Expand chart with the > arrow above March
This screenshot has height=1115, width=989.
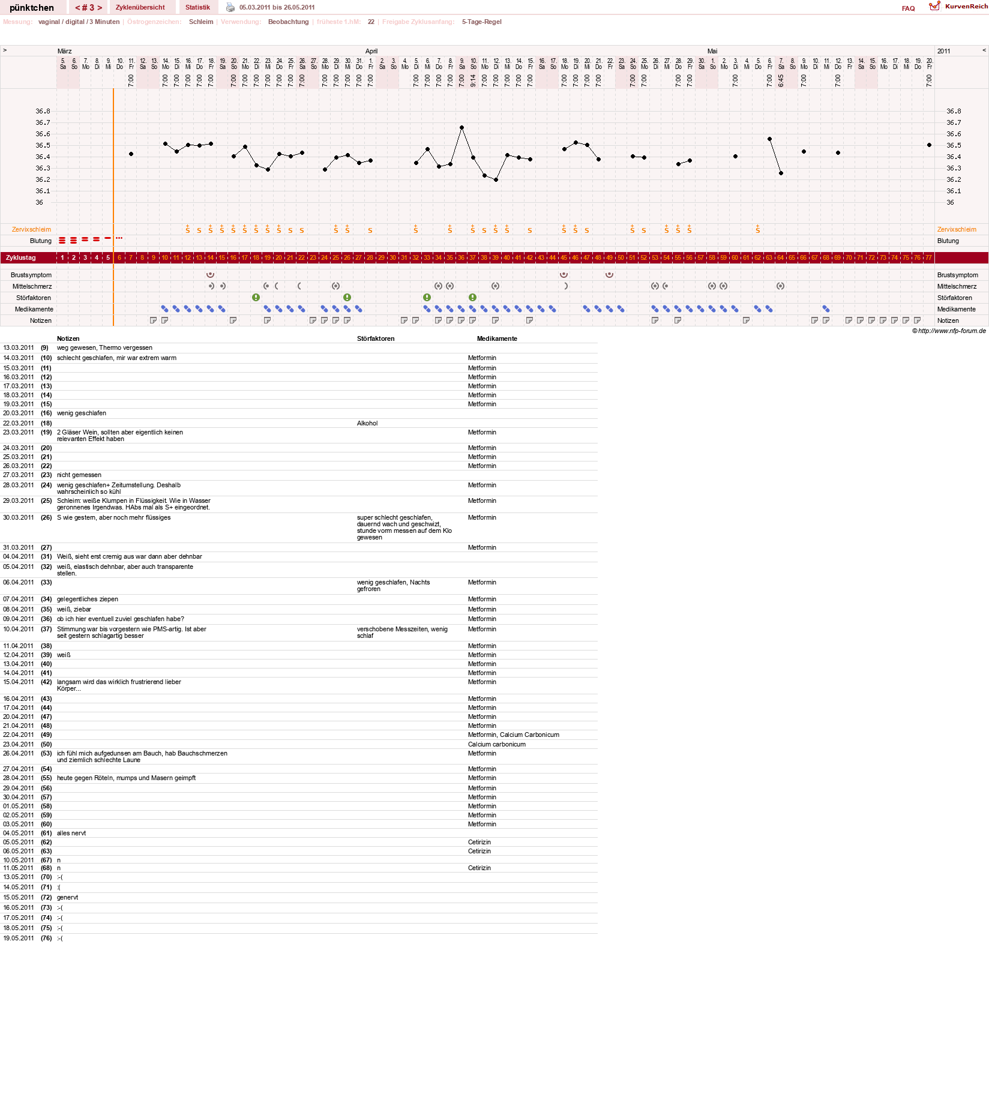point(5,50)
